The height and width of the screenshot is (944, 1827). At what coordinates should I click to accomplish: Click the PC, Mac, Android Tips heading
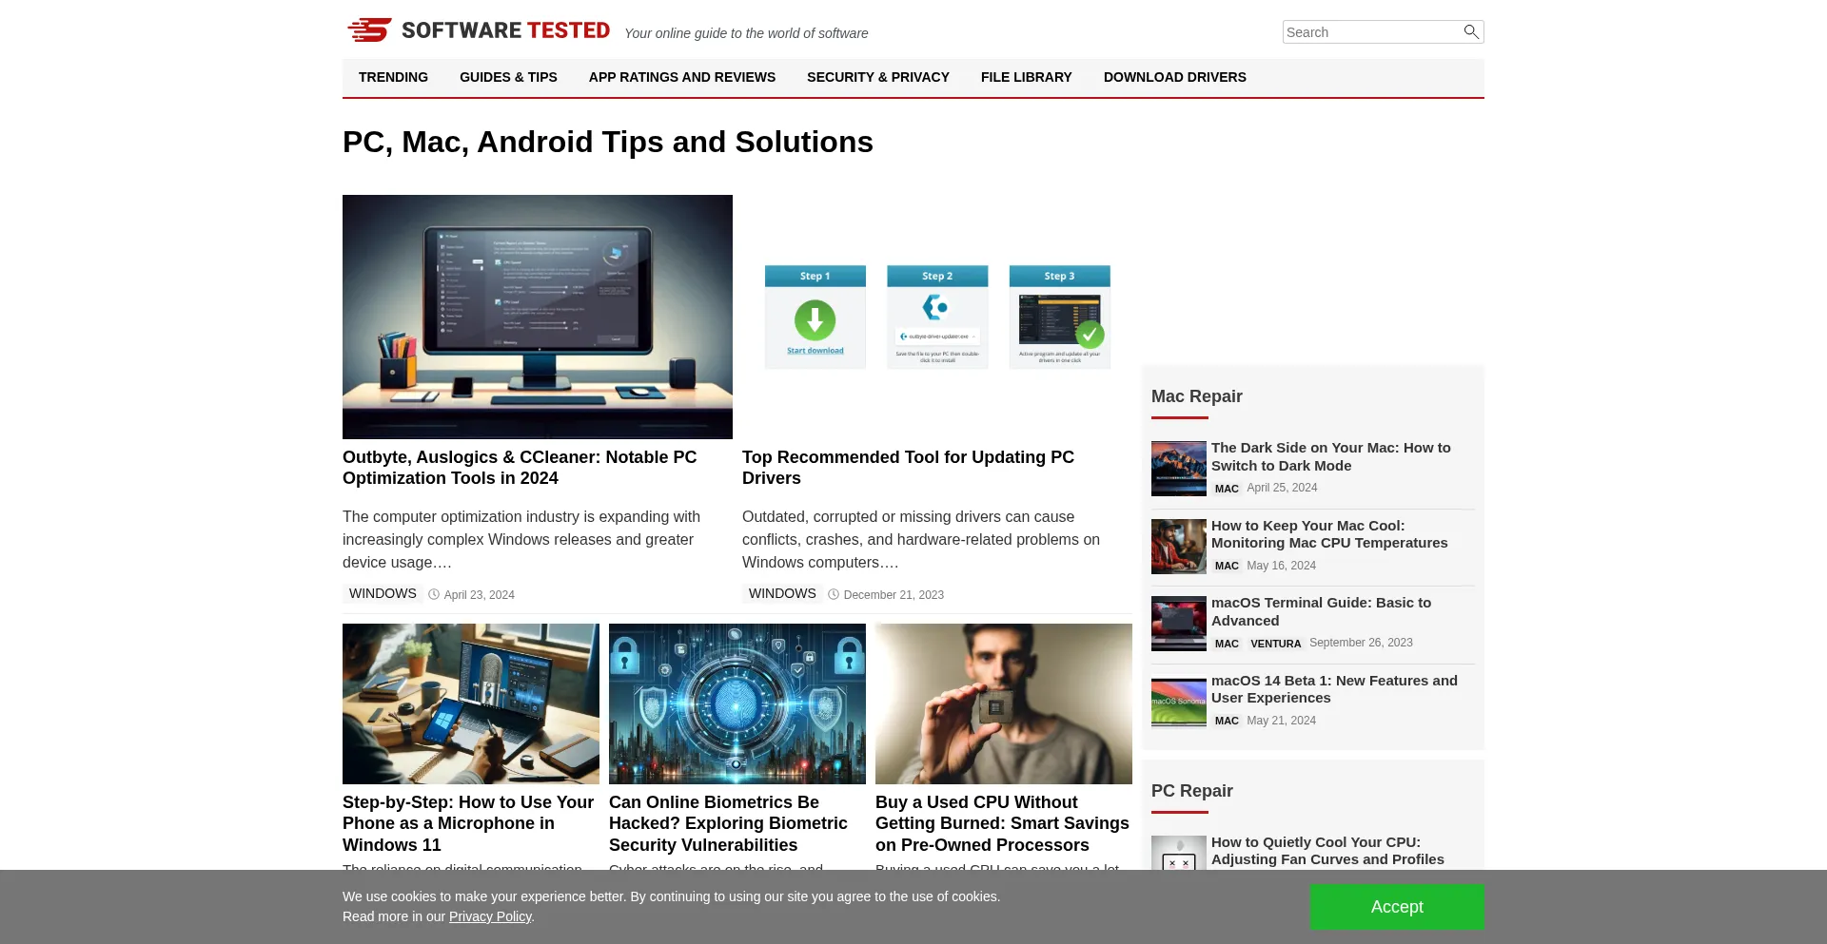click(608, 142)
